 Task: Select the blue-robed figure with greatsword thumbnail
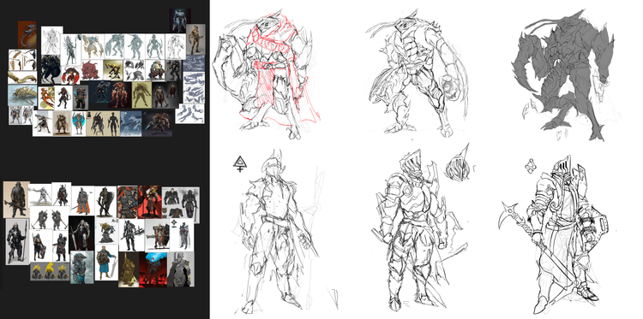pyautogui.click(x=106, y=263)
